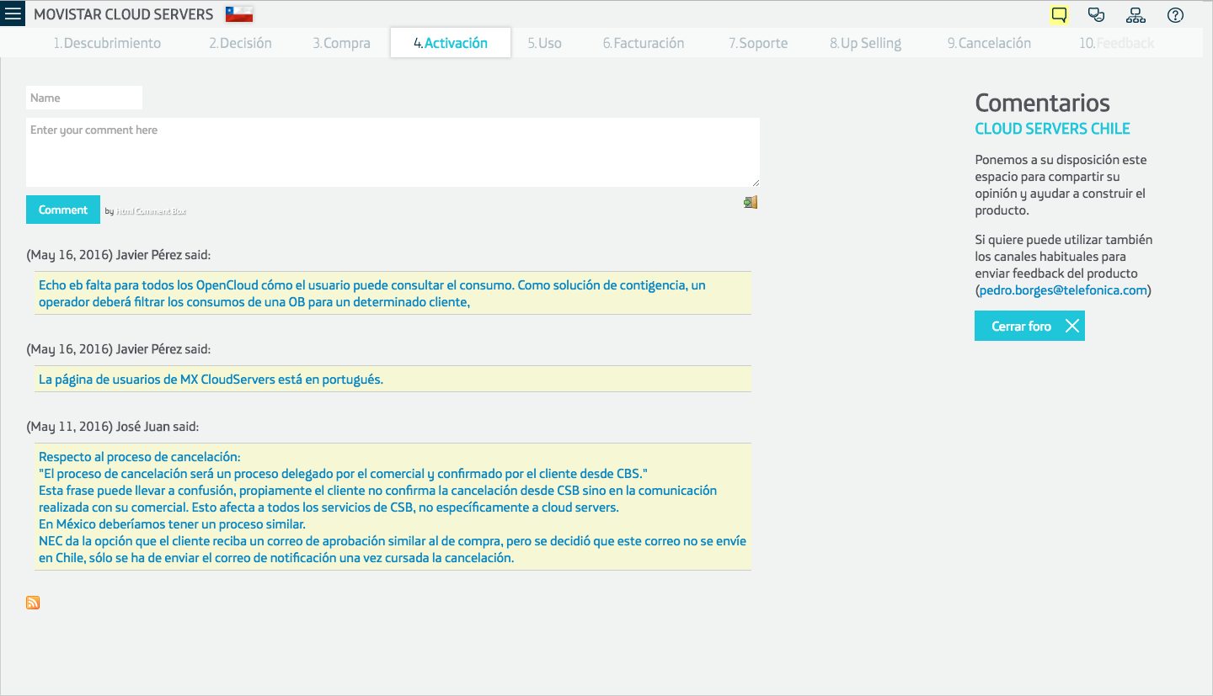Screen dimensions: 1213x696
Task: Click the Chile flag icon
Action: [x=239, y=14]
